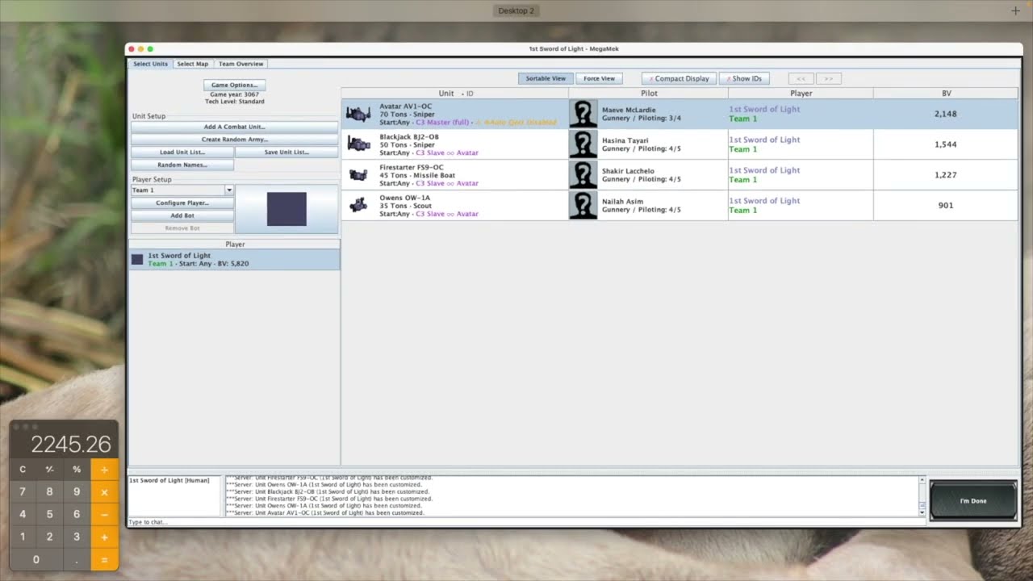Click the percent key in Calculator
1033x581 pixels.
click(77, 469)
